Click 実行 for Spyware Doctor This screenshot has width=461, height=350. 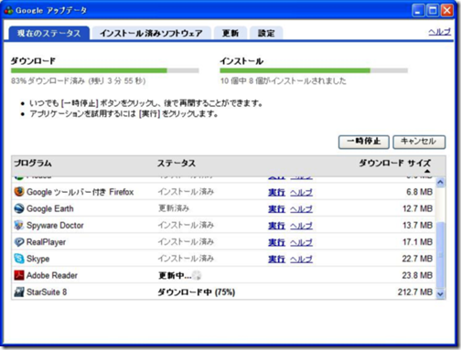pos(276,226)
